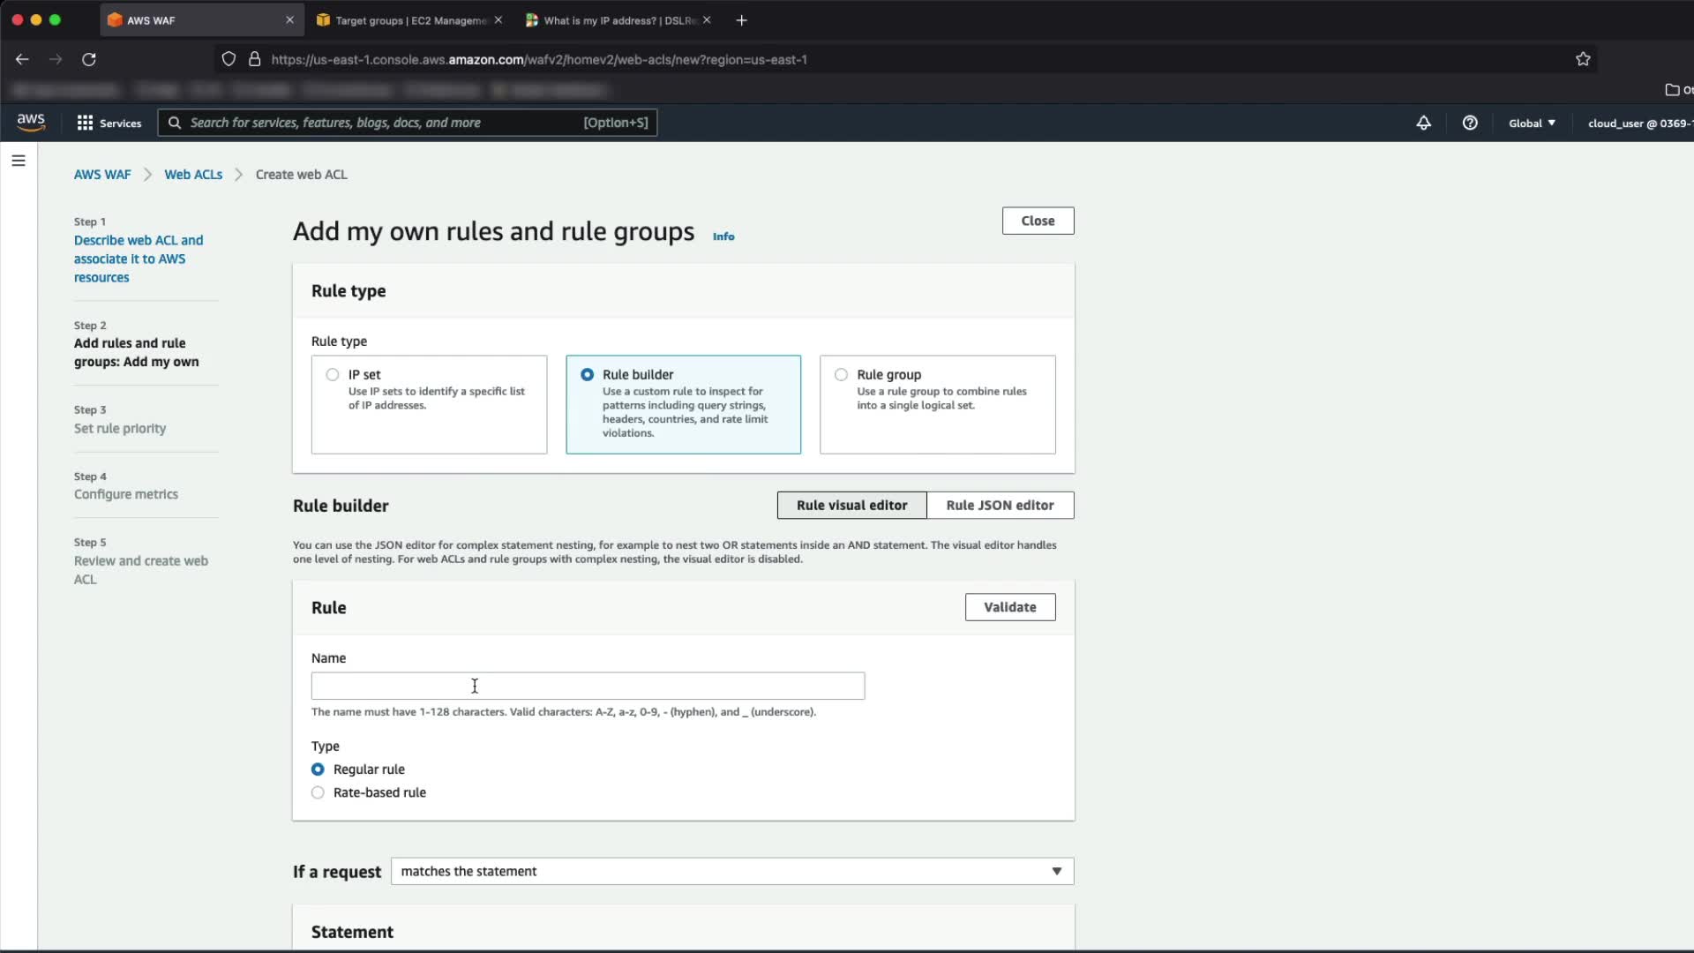Select the IP set rule type
Screen dimensions: 1694x953
[x=333, y=374]
